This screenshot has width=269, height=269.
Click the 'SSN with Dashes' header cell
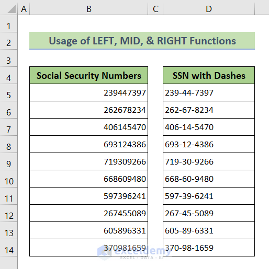[209, 75]
